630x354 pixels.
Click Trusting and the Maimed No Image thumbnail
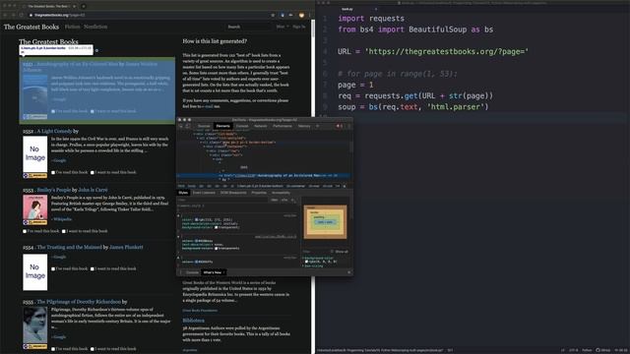coord(35,271)
